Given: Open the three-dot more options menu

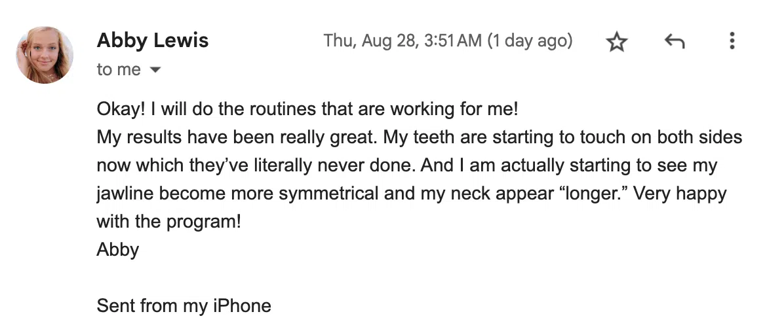Looking at the screenshot, I should tap(732, 41).
